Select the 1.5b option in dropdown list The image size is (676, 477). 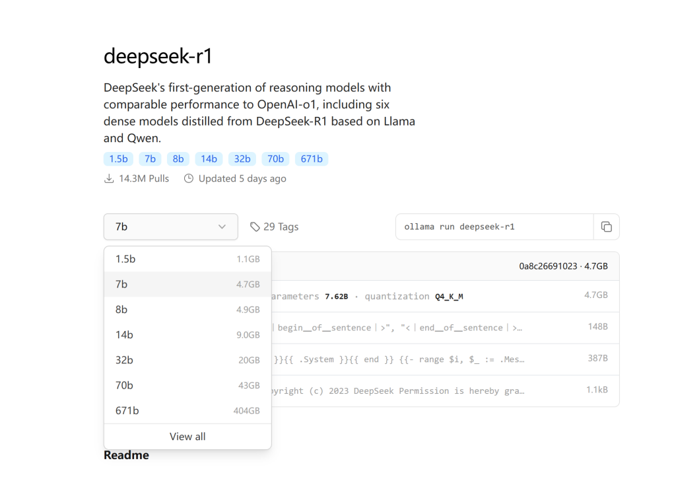tap(187, 259)
